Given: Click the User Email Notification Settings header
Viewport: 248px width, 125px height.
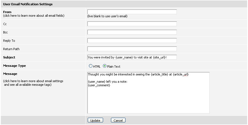Looking at the screenshot, I should pyautogui.click(x=28, y=4).
